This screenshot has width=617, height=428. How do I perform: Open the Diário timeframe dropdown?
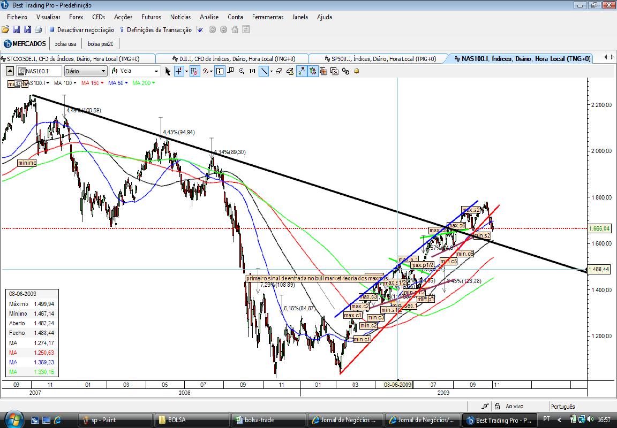point(85,71)
